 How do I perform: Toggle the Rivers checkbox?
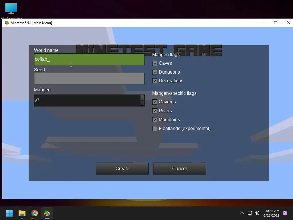(x=155, y=111)
